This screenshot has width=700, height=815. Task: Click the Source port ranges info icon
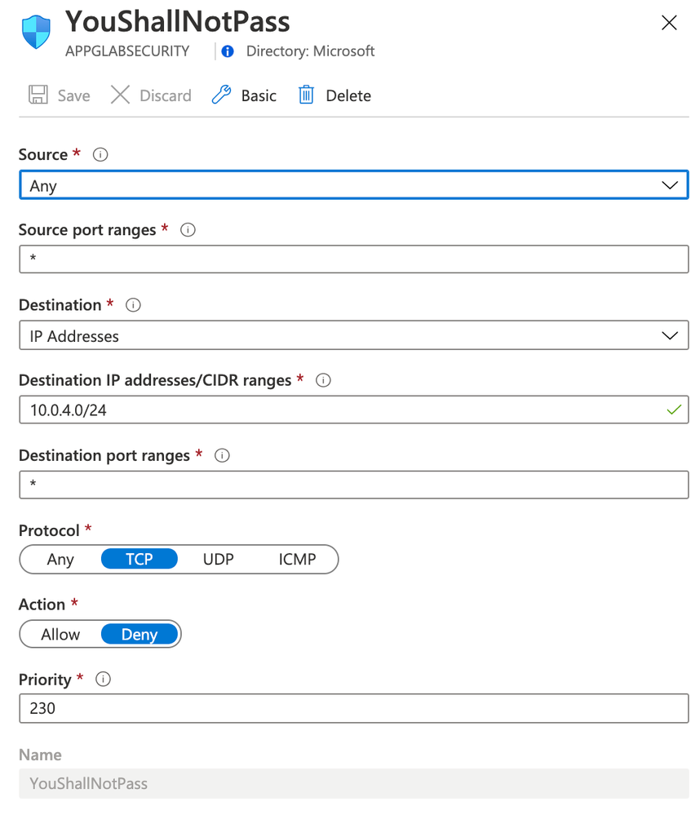pyautogui.click(x=188, y=230)
